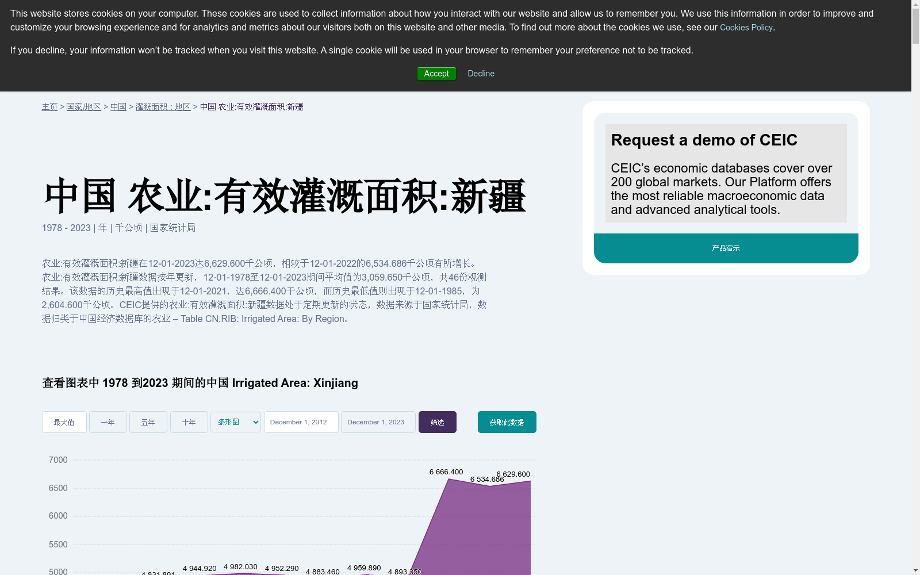Click the 6500 y-axis label
920x575 pixels.
coord(58,488)
